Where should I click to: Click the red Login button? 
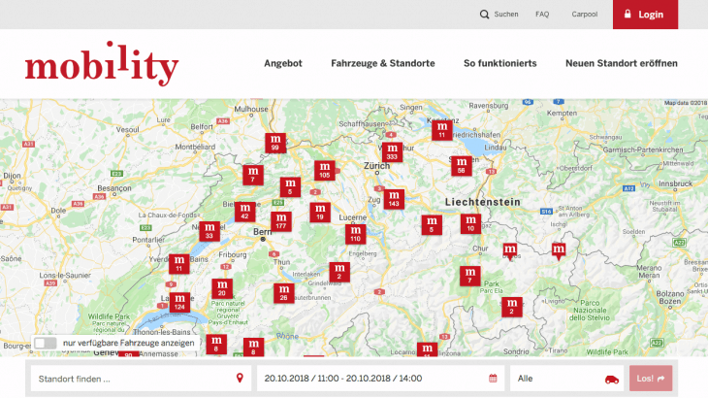point(645,15)
